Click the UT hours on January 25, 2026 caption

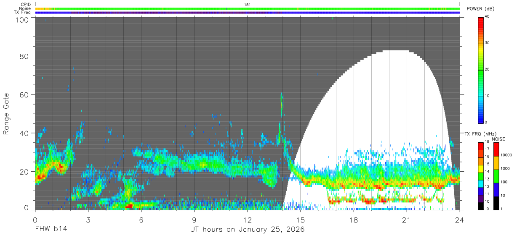pyautogui.click(x=247, y=230)
